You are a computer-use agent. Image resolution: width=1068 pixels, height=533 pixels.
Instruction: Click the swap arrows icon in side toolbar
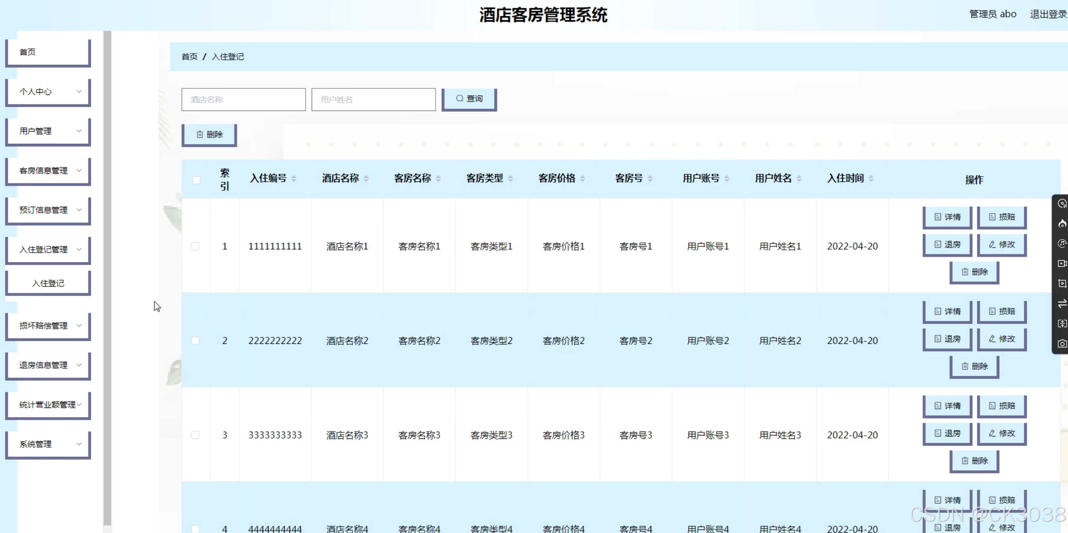(1062, 304)
